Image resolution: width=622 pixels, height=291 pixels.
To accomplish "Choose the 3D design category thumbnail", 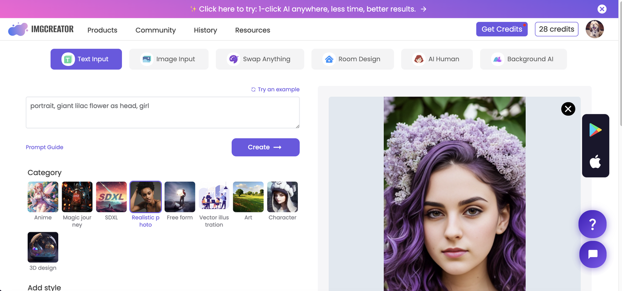I will click(x=43, y=247).
